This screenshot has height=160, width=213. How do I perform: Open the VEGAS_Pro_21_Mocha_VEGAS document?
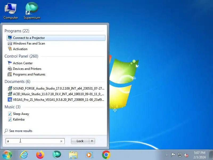[56, 99]
